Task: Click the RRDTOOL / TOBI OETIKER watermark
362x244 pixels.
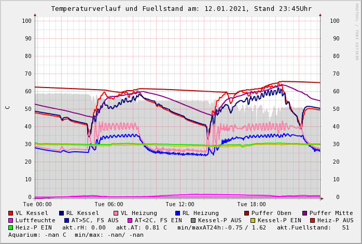Action: tap(357, 31)
